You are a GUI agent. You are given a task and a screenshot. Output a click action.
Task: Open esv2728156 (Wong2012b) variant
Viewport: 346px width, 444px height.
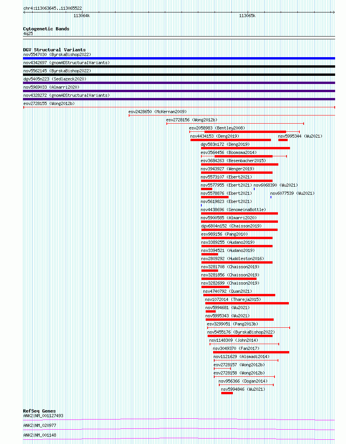[192, 120]
